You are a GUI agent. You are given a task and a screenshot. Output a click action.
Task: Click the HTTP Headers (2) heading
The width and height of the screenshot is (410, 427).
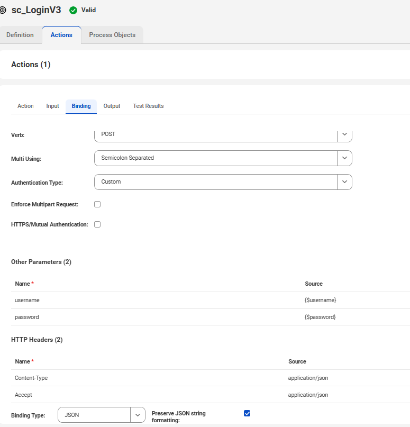point(37,340)
